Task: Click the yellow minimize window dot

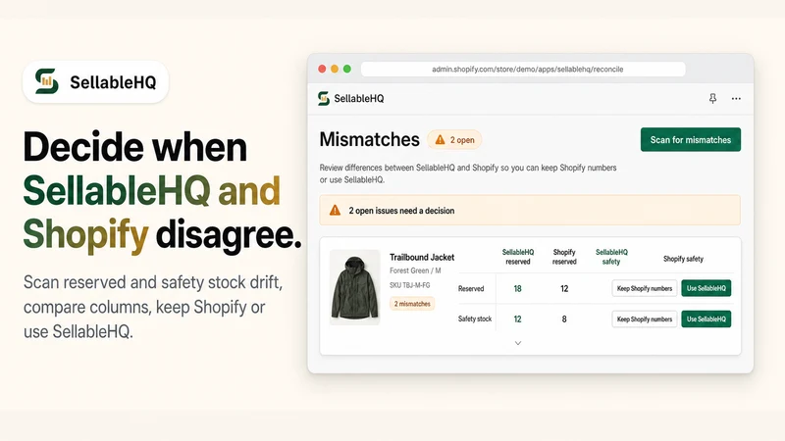Action: (x=335, y=69)
